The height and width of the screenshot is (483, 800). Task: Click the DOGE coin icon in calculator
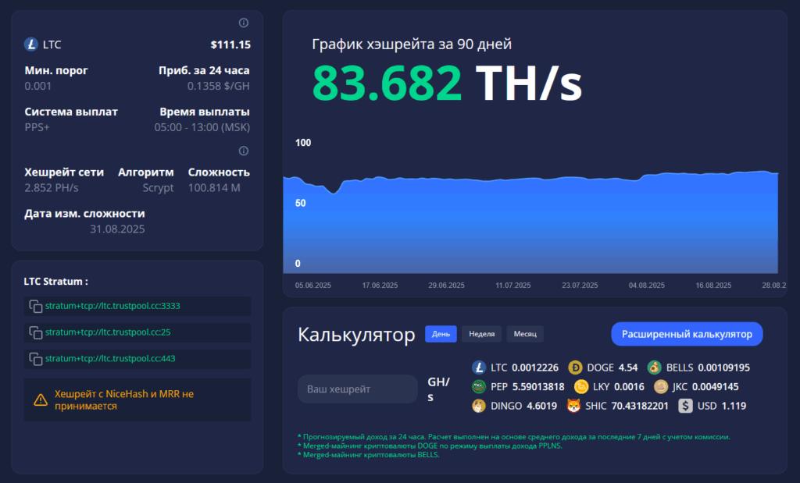pos(575,368)
